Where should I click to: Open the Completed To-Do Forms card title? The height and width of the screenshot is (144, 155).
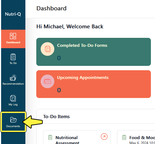point(82,45)
